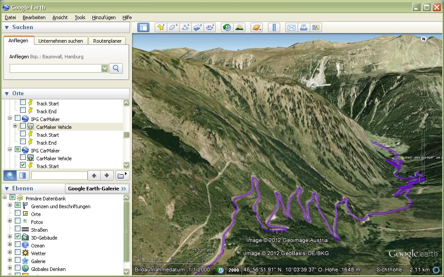Expand the Wetter layer node
The width and height of the screenshot is (444, 277).
[x=10, y=252]
